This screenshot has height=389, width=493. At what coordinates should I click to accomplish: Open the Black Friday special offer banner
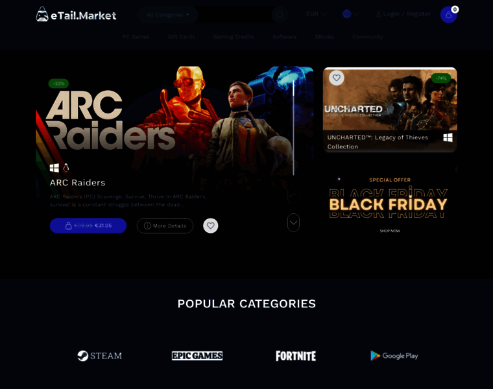pyautogui.click(x=390, y=204)
